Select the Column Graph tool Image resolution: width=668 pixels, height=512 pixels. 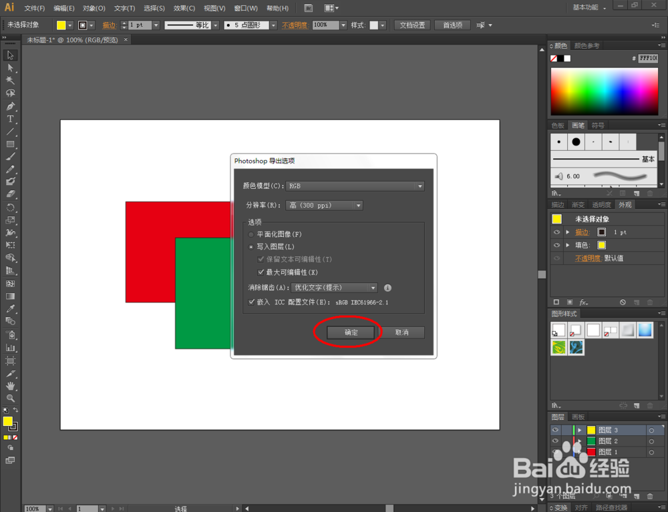click(x=10, y=348)
